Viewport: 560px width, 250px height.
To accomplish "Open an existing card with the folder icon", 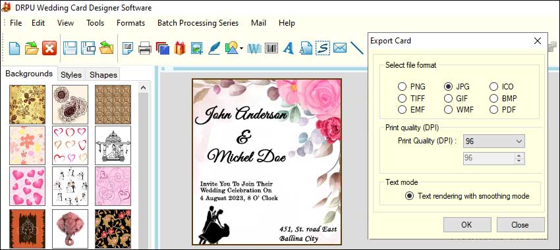I will (x=32, y=48).
